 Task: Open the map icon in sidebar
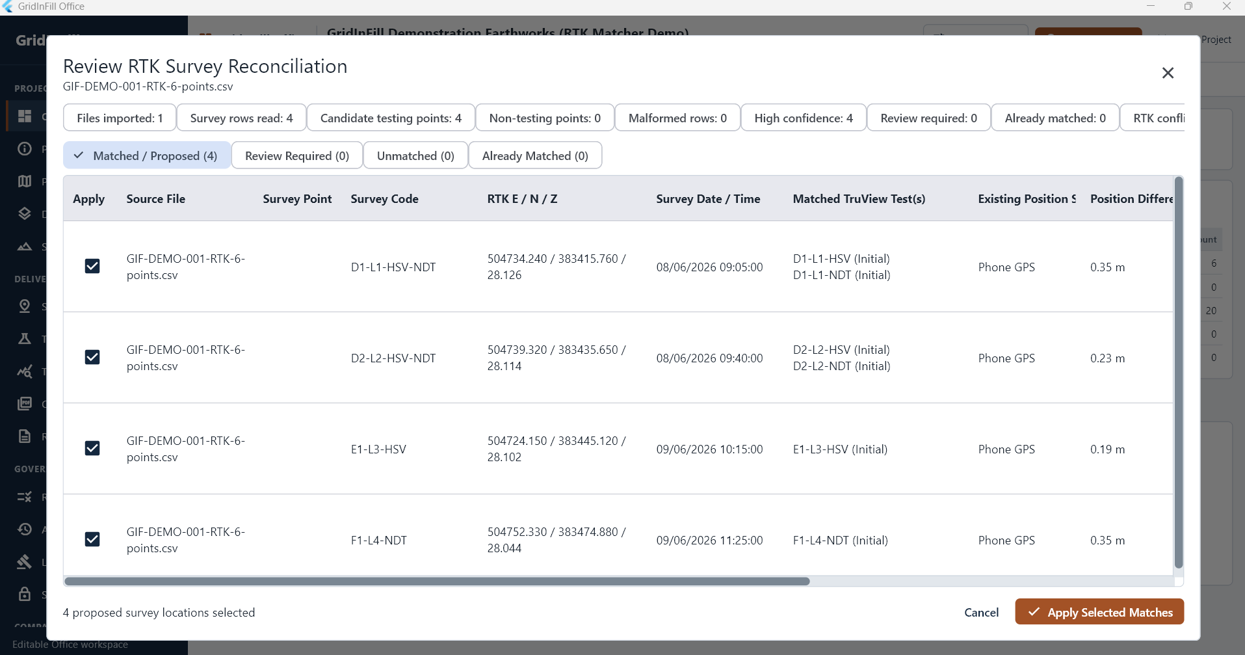[25, 181]
